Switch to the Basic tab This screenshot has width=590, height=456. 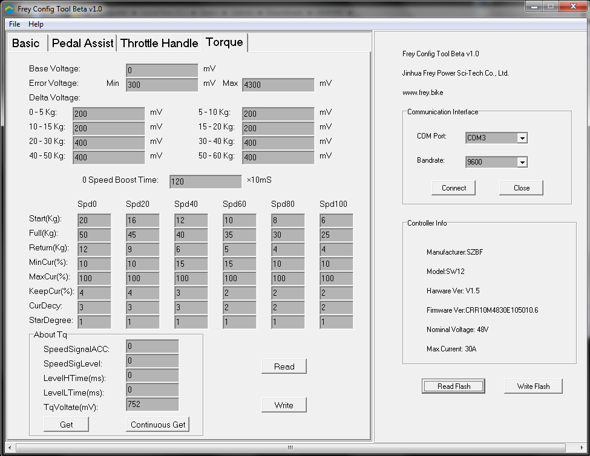click(x=26, y=42)
